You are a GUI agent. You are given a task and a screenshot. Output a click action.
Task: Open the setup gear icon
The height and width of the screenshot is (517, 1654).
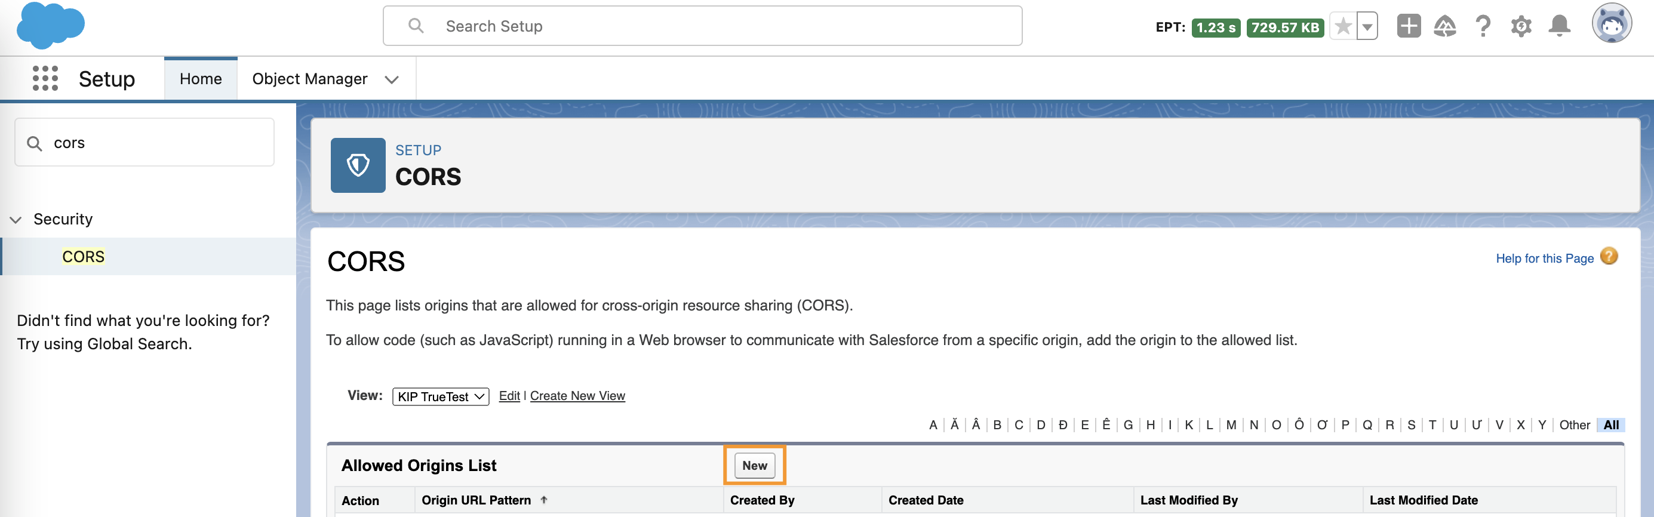click(1521, 26)
